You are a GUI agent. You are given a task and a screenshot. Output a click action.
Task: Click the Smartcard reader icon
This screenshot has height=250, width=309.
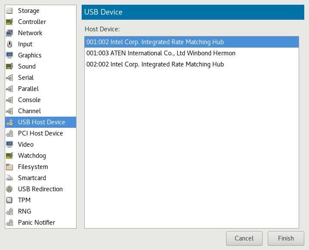tap(9, 178)
